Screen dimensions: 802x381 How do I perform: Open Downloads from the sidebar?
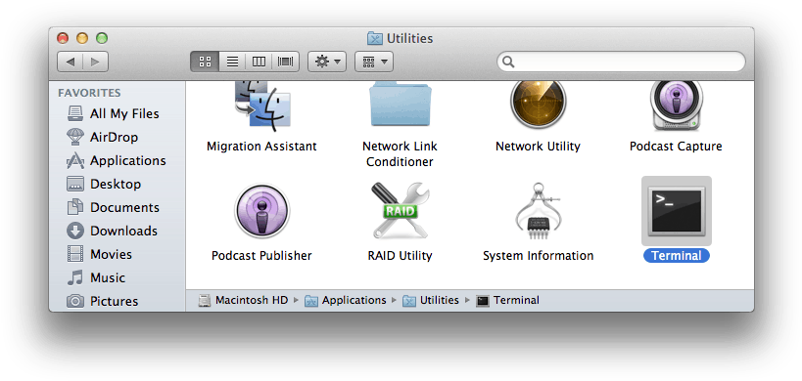pyautogui.click(x=112, y=232)
